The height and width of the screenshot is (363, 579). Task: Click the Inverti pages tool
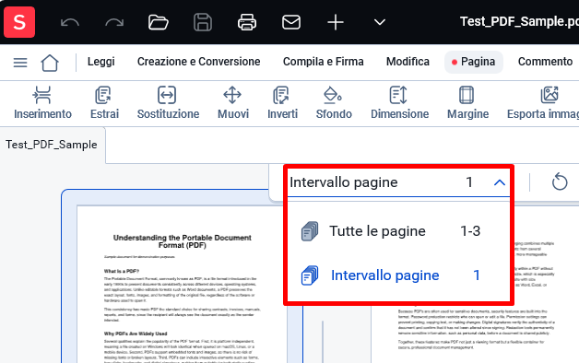tap(282, 103)
